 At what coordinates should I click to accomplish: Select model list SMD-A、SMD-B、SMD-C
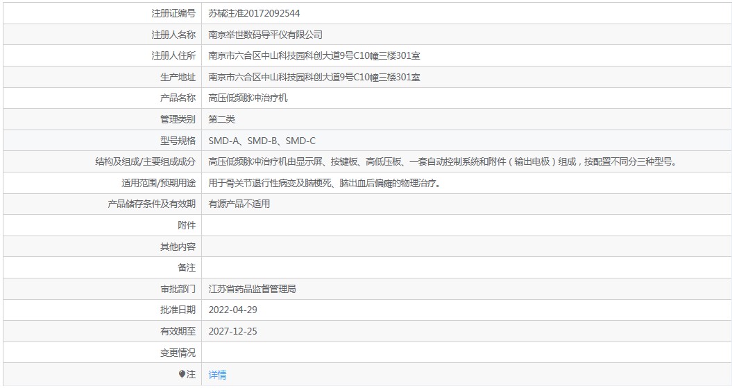tap(262, 141)
